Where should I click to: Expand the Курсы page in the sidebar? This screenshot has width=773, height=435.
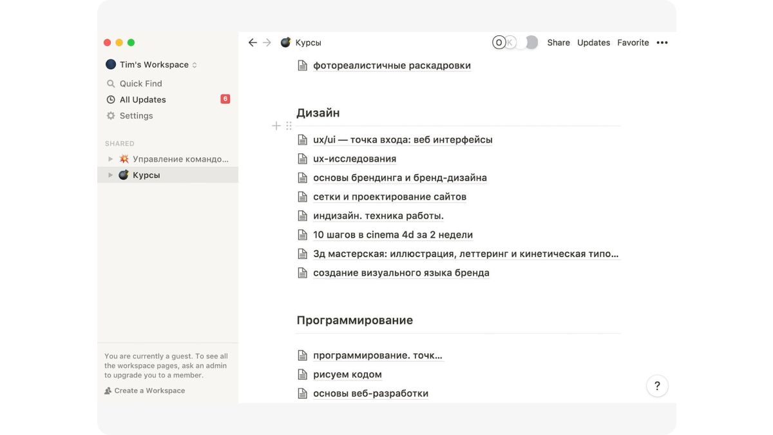pos(110,175)
